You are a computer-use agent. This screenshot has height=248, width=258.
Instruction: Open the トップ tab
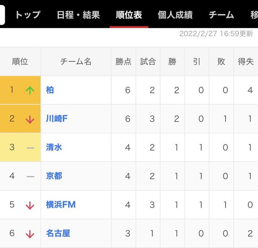28,15
